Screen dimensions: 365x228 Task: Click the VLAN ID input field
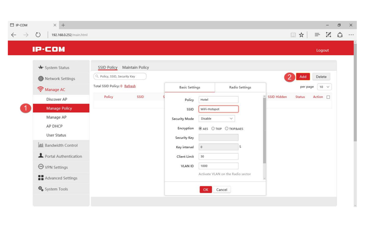[218, 166]
